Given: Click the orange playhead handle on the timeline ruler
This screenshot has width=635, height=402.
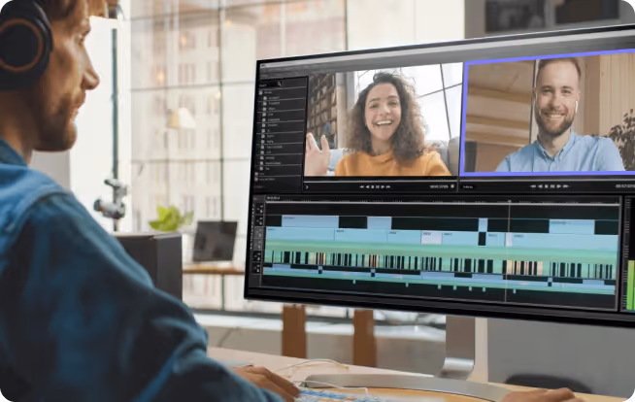Looking at the screenshot, I should click(510, 201).
